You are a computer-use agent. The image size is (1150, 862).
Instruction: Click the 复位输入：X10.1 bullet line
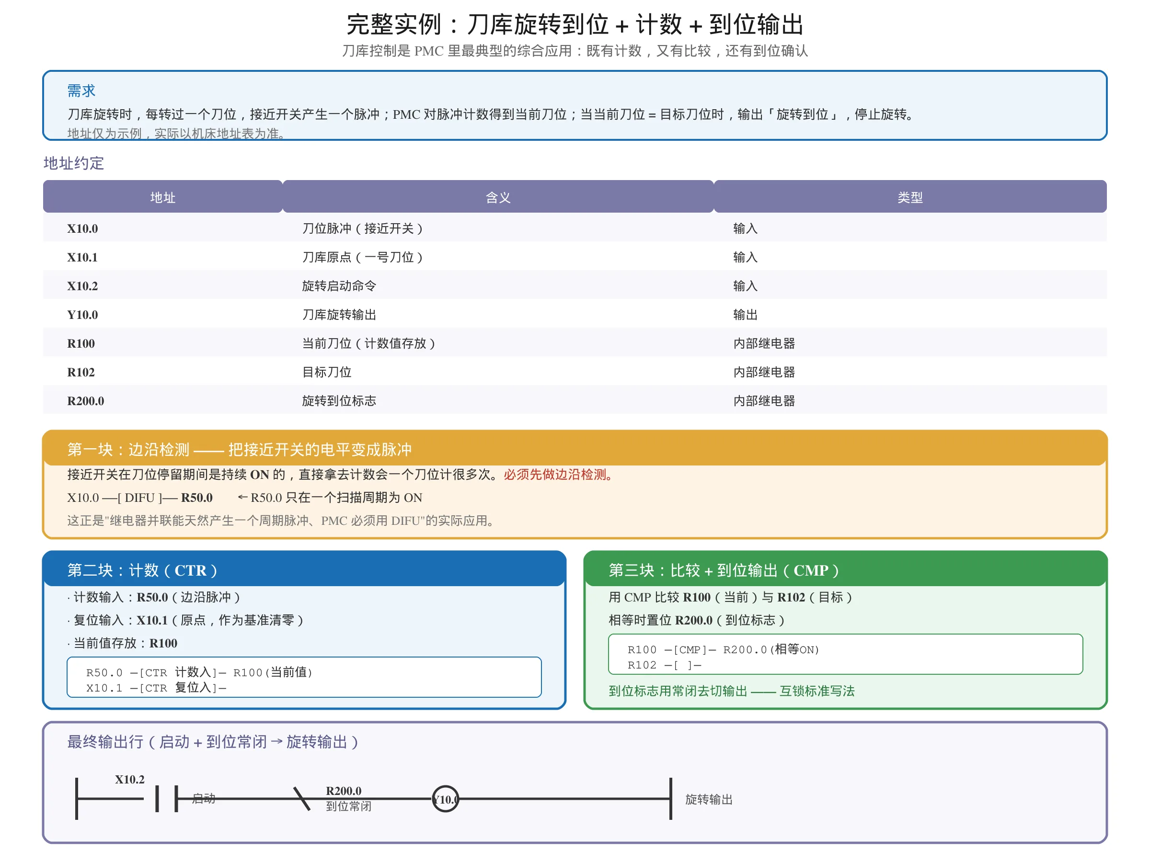coord(185,620)
